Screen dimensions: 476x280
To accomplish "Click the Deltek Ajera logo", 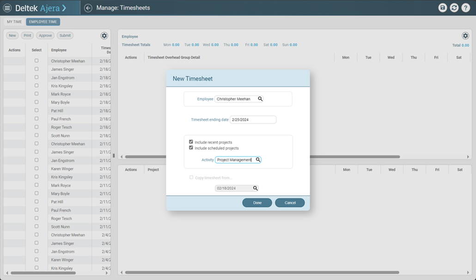I will coord(41,8).
